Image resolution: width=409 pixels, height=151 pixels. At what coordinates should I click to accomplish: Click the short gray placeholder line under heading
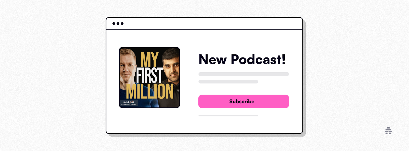(228, 82)
